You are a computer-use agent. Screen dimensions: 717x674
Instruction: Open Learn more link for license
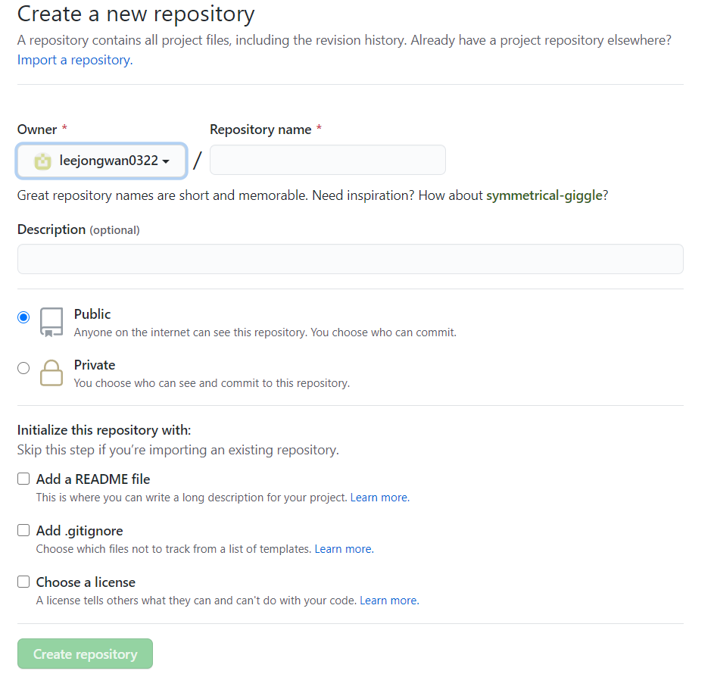(390, 601)
